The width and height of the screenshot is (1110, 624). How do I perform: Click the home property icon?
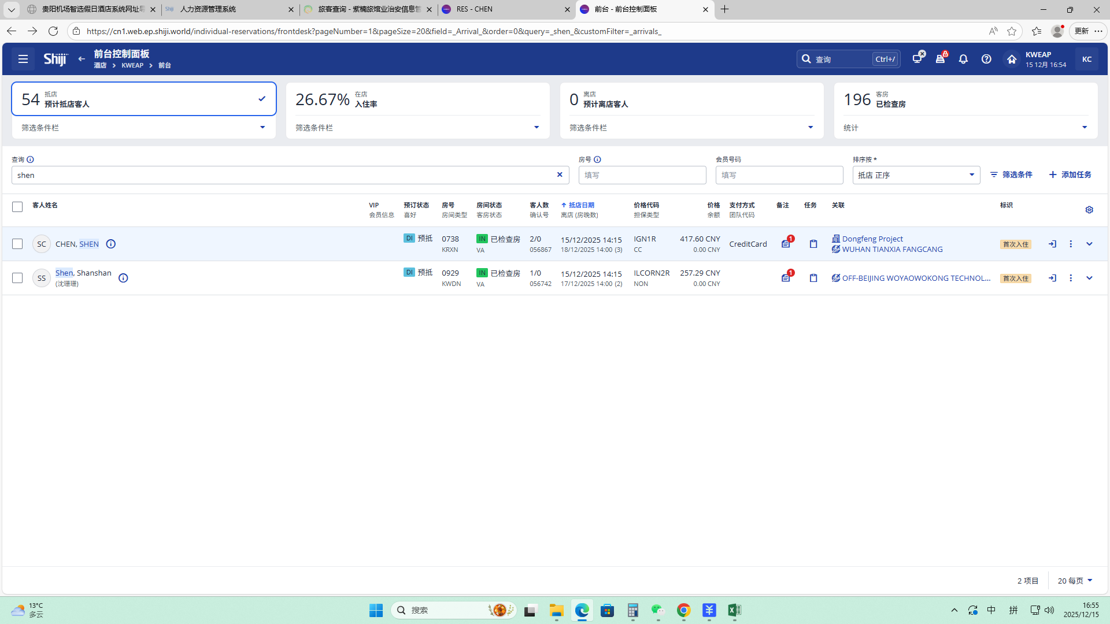point(1011,59)
